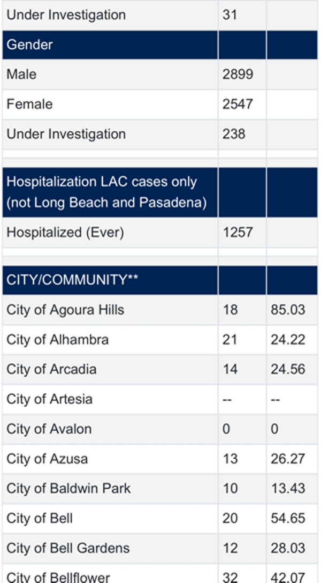321x583 pixels.
Task: Select the Under Investigation count of 238
Action: [x=234, y=134]
